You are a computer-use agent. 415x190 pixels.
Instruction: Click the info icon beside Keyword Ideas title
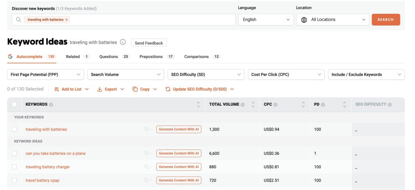tap(123, 43)
